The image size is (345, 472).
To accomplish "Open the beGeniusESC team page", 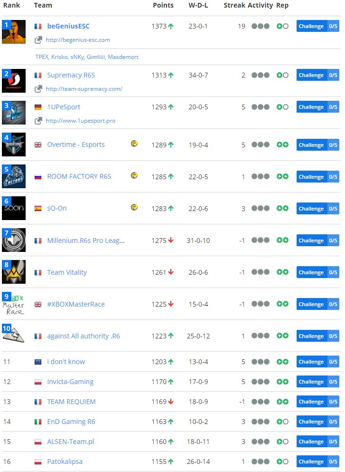I will [x=68, y=26].
